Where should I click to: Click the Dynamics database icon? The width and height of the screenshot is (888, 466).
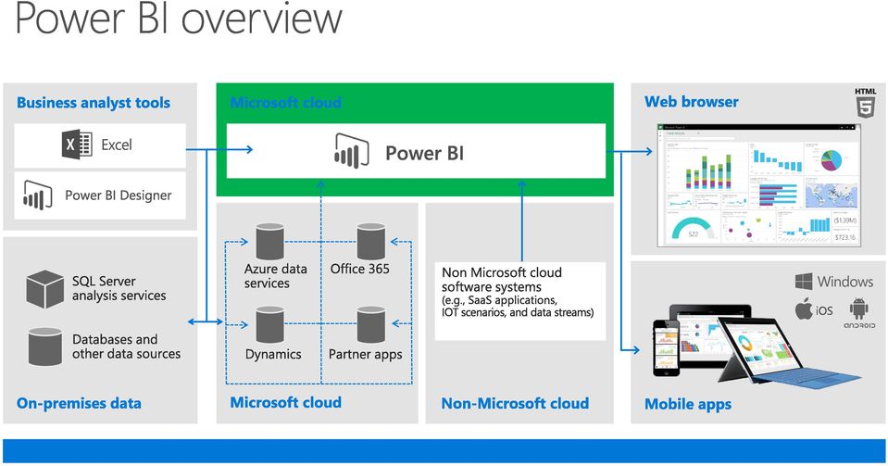tap(269, 324)
